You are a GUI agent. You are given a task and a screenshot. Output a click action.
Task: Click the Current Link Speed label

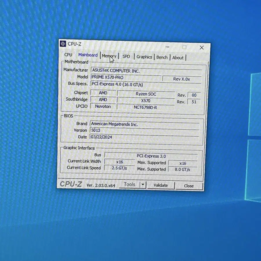(84, 168)
